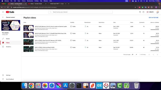Screen dimensions: 161x90
Task: Click the address bar URL
Action: [35, 7]
